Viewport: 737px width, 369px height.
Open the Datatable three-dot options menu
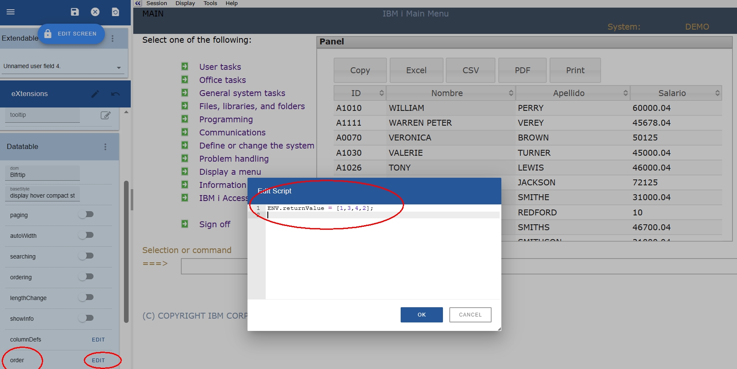click(x=105, y=147)
